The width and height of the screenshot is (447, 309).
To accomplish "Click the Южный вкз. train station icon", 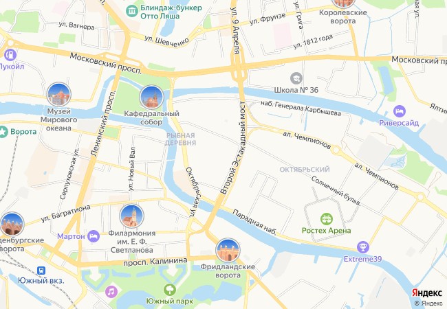I will click(x=41, y=271).
